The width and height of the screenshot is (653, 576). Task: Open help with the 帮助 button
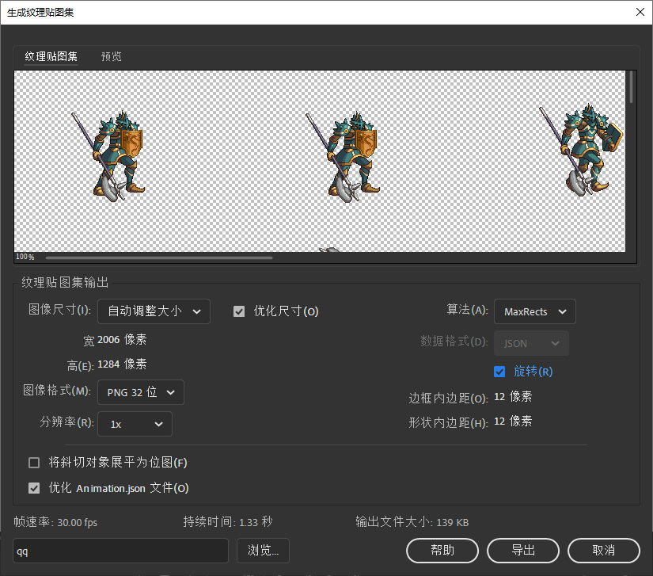point(442,551)
